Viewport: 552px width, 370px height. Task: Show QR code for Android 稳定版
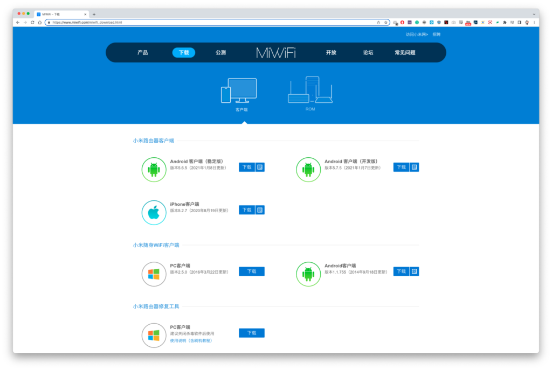[x=260, y=167]
